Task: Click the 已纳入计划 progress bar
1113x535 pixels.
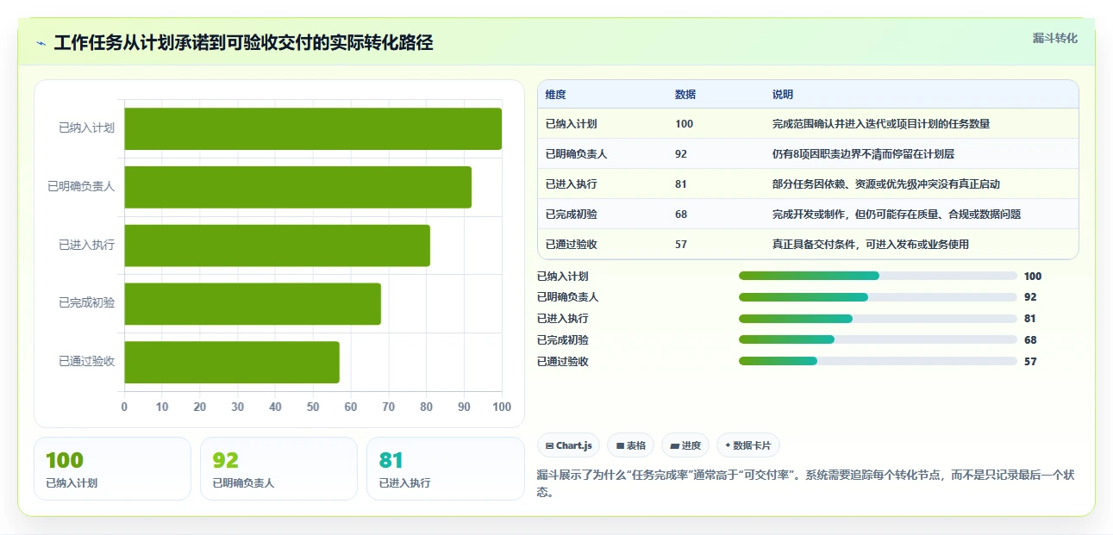Action: click(878, 276)
